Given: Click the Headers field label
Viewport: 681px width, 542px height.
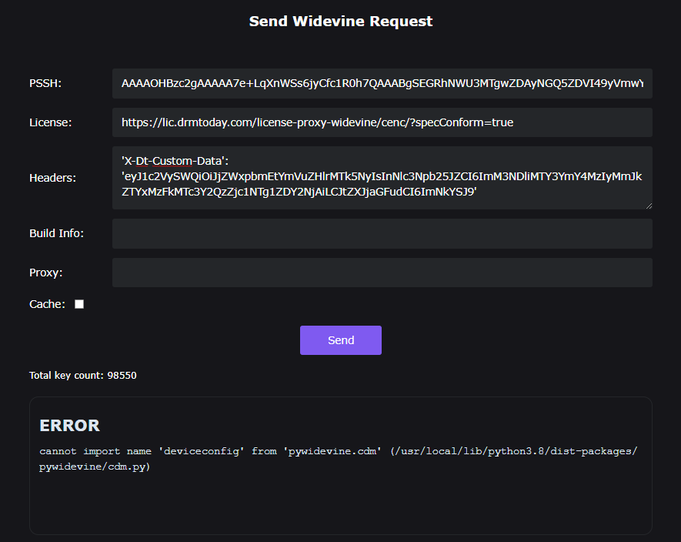Looking at the screenshot, I should coord(52,178).
